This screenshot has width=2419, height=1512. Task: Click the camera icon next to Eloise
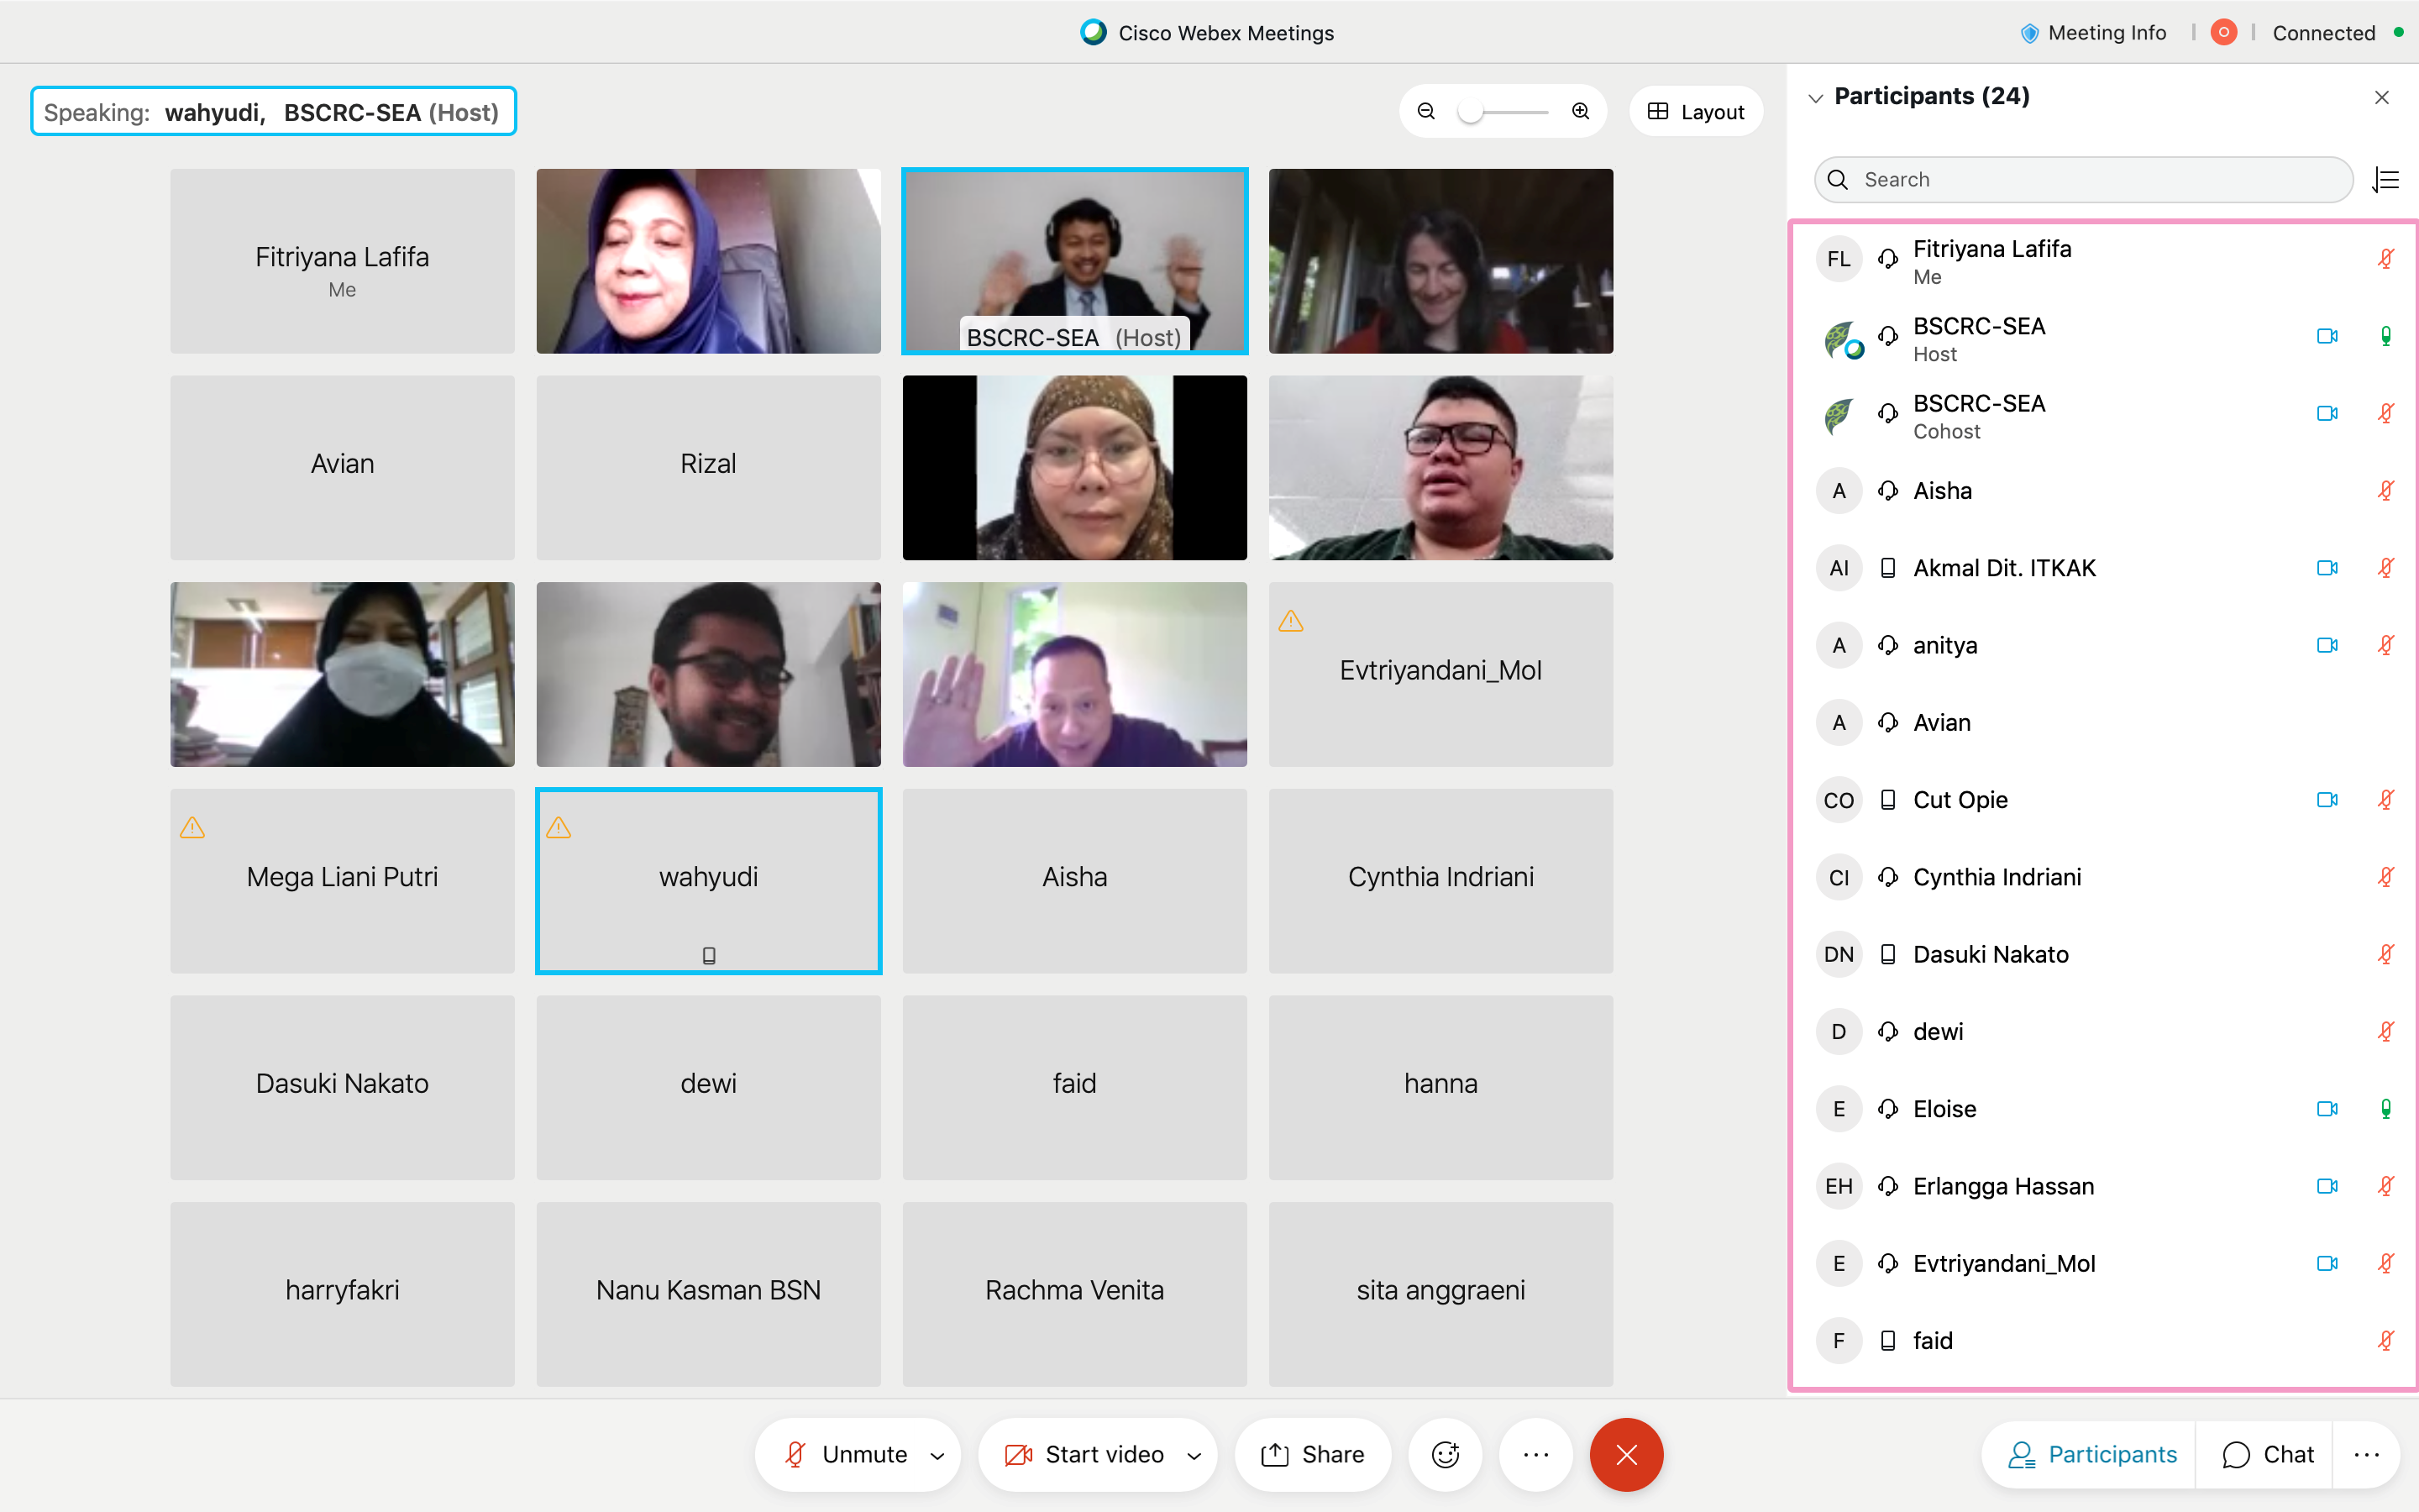pos(2327,1108)
